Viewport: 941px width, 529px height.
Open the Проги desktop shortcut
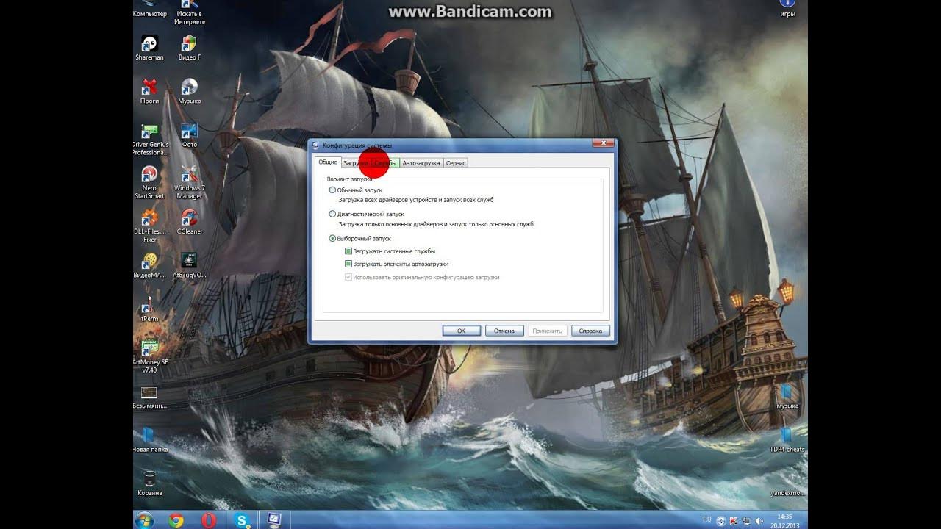pyautogui.click(x=149, y=91)
